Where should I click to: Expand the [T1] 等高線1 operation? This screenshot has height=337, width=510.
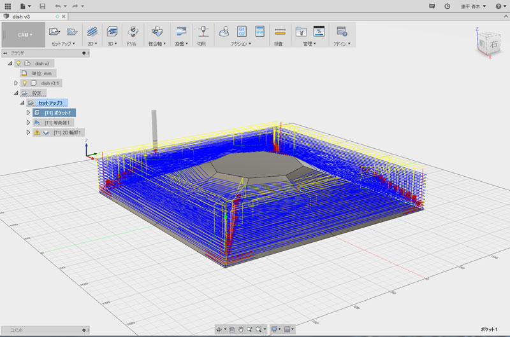point(28,123)
